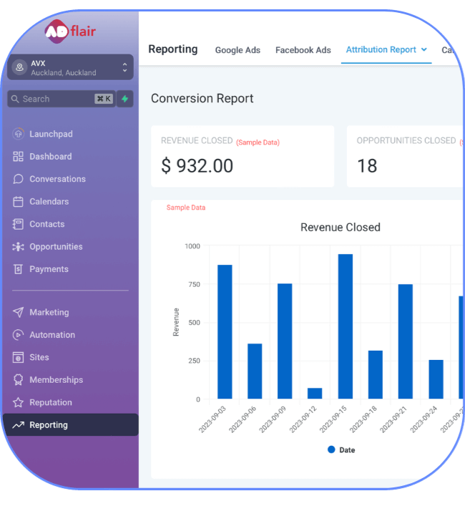The height and width of the screenshot is (506, 465).
Task: Expand the Attribution Report dropdown chevron
Action: point(424,49)
